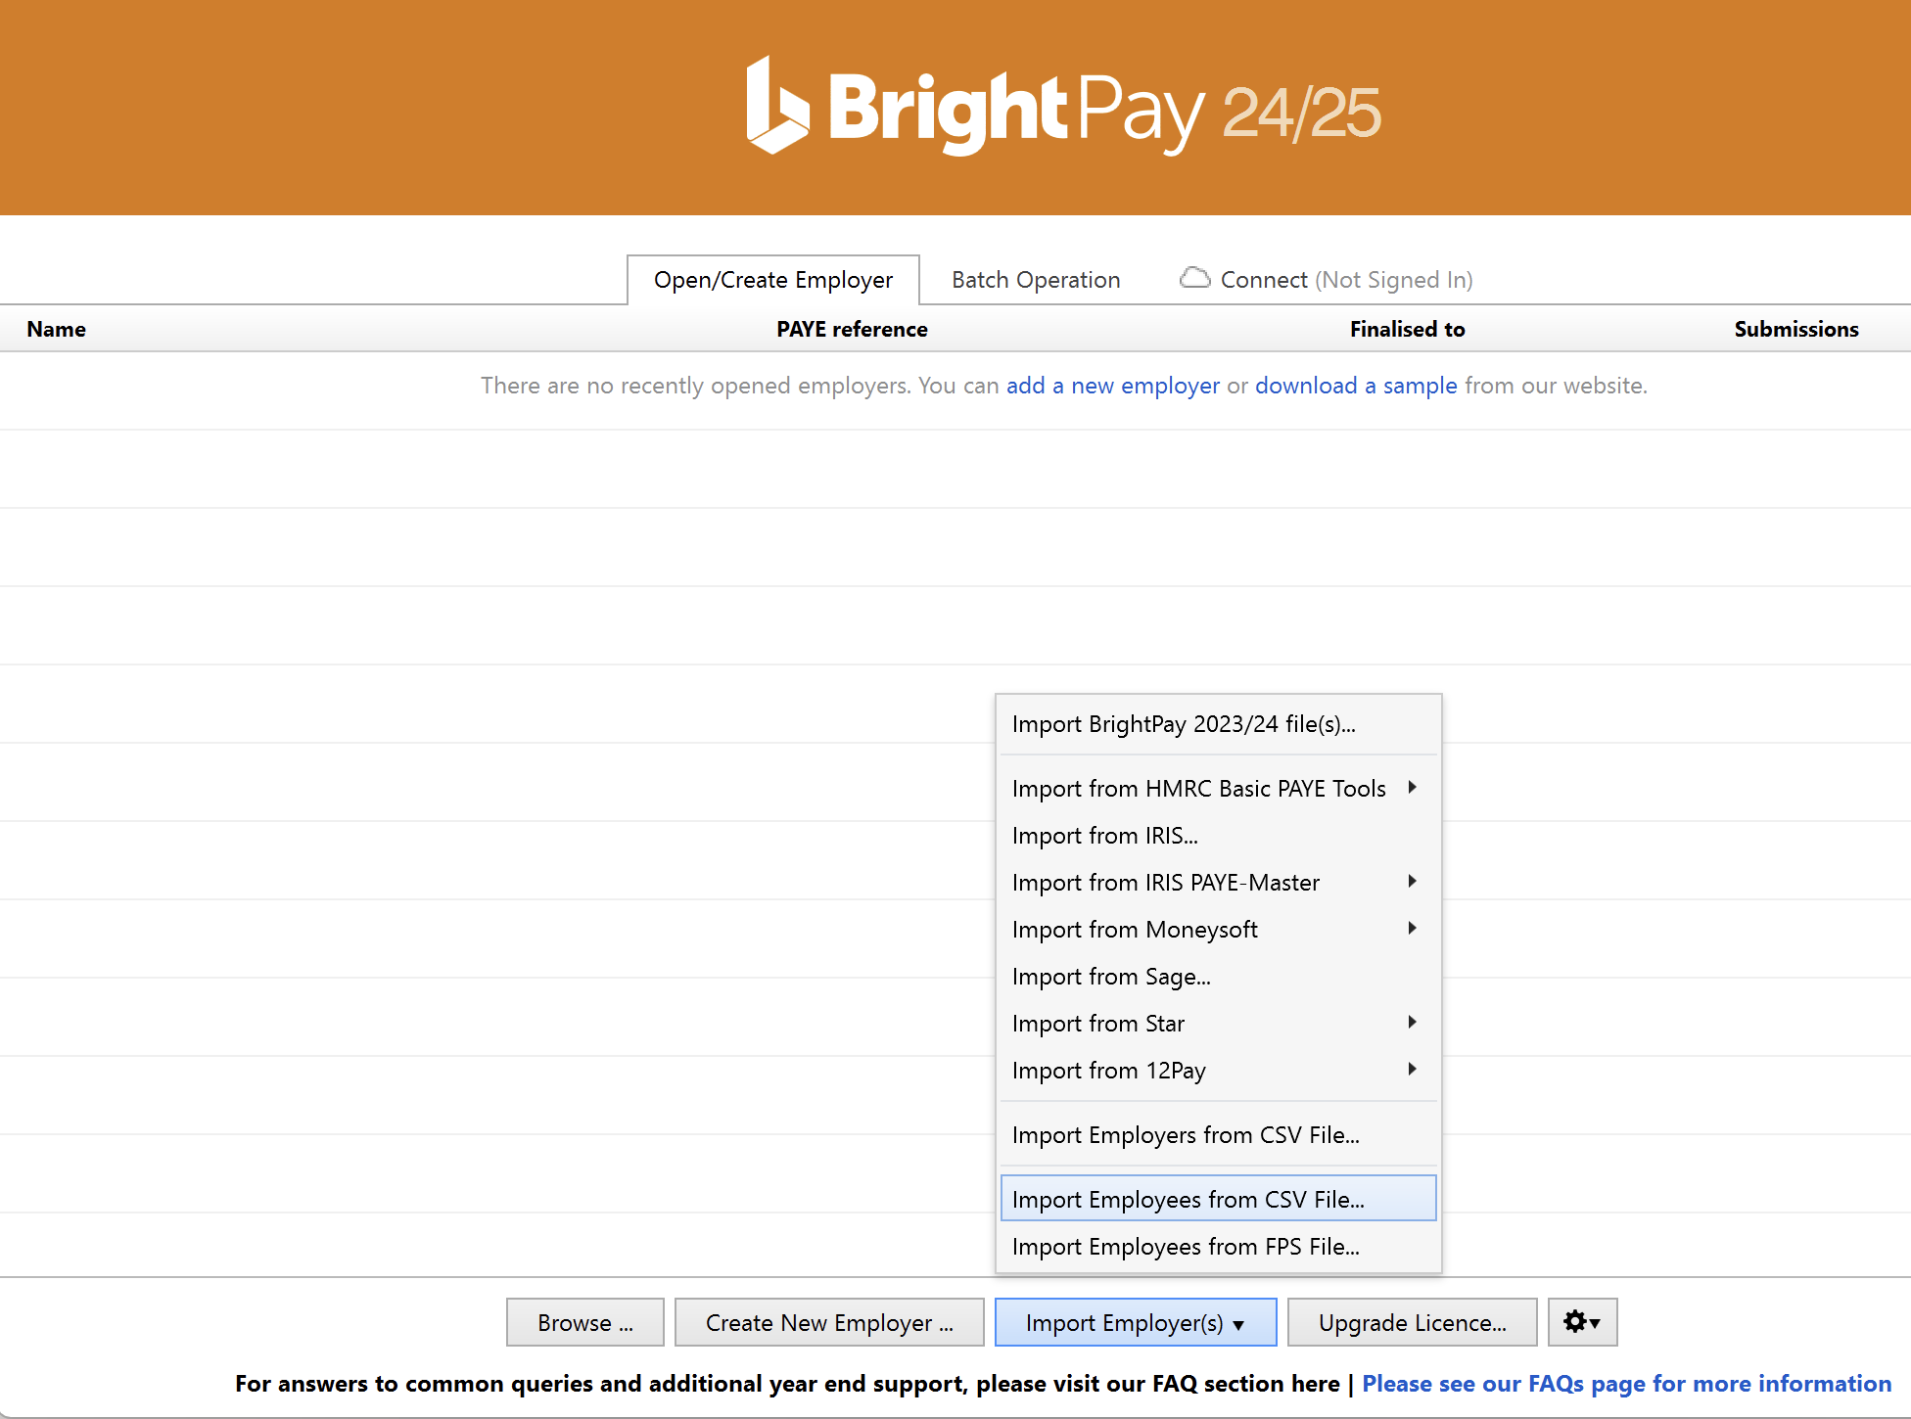
Task: Choose Import Employees from CSV File
Action: click(1218, 1199)
